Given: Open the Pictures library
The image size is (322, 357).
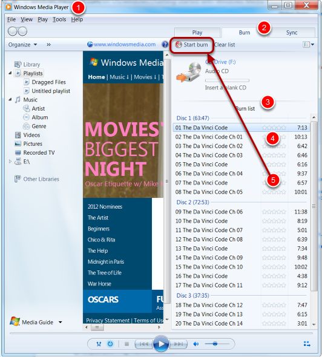Looking at the screenshot, I should [x=33, y=144].
